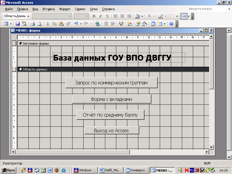Toggle the special effect raised-style button
The height and width of the screenshot is (174, 232).
pos(184,16)
